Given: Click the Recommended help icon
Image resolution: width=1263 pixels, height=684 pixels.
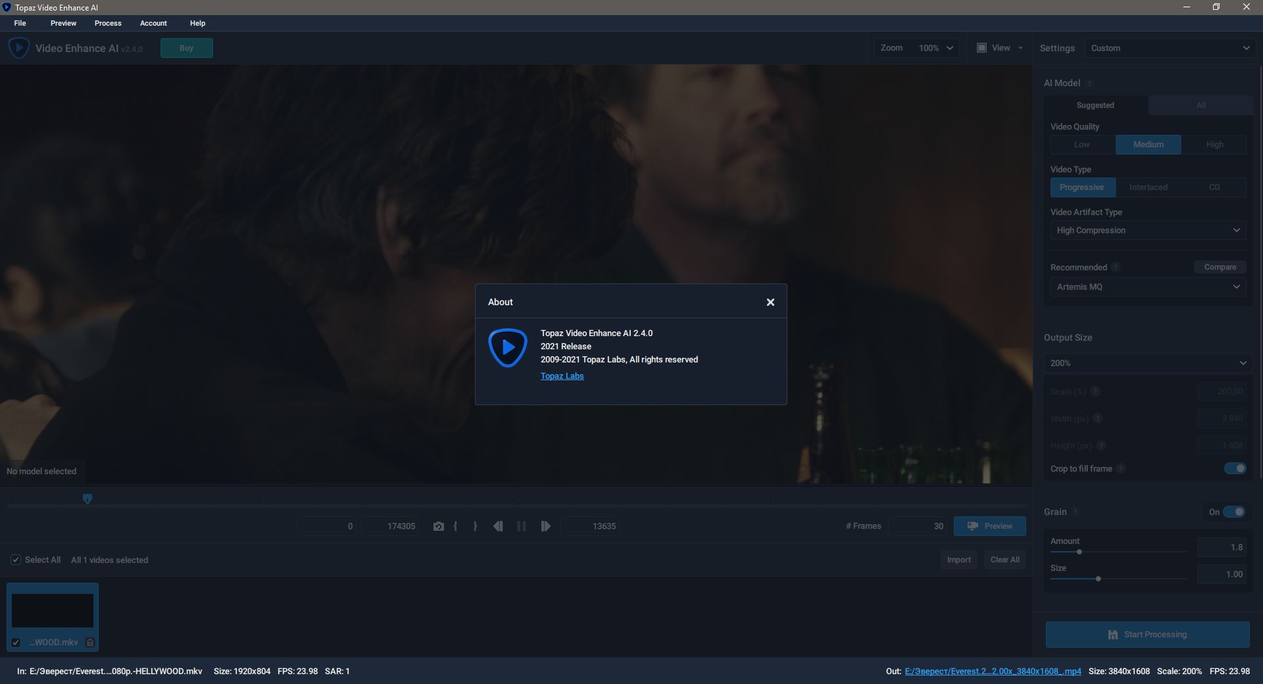Looking at the screenshot, I should (x=1116, y=267).
